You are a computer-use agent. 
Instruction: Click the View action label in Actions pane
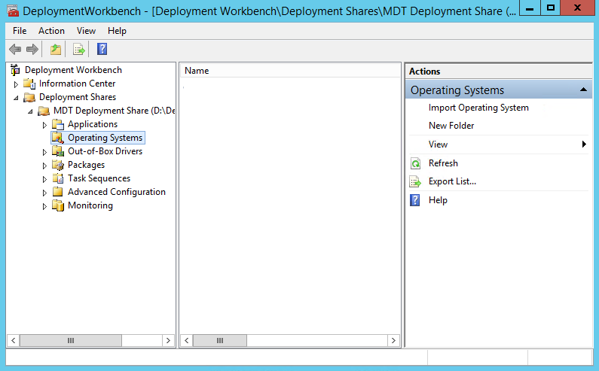[x=438, y=144]
